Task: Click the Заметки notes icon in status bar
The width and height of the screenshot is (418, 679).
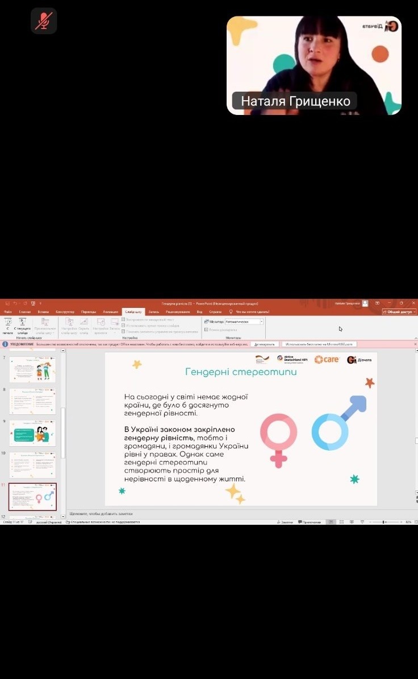Action: tap(286, 522)
